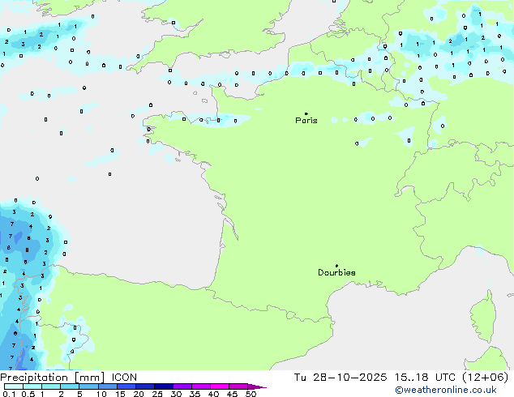Click the legend value label '50'
This screenshot has width=514, height=397.
point(251,394)
